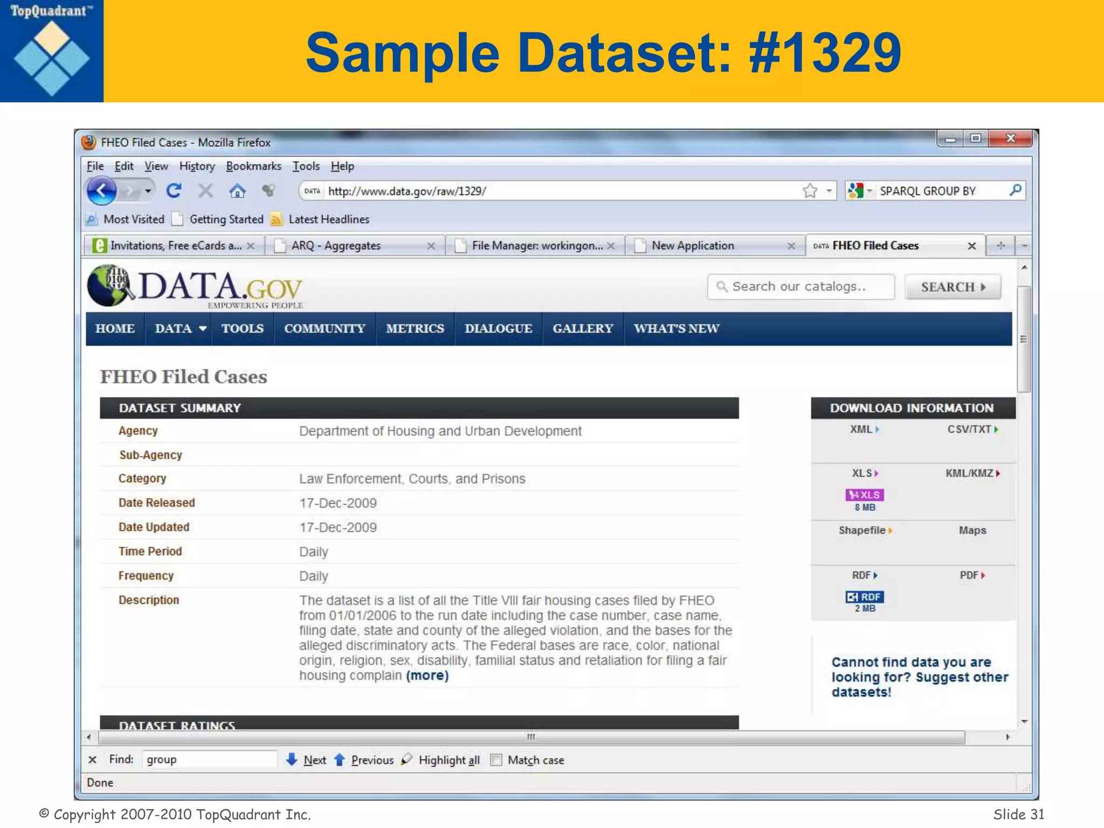The height and width of the screenshot is (828, 1104).
Task: Bookmark this page with the star icon
Action: [x=810, y=190]
